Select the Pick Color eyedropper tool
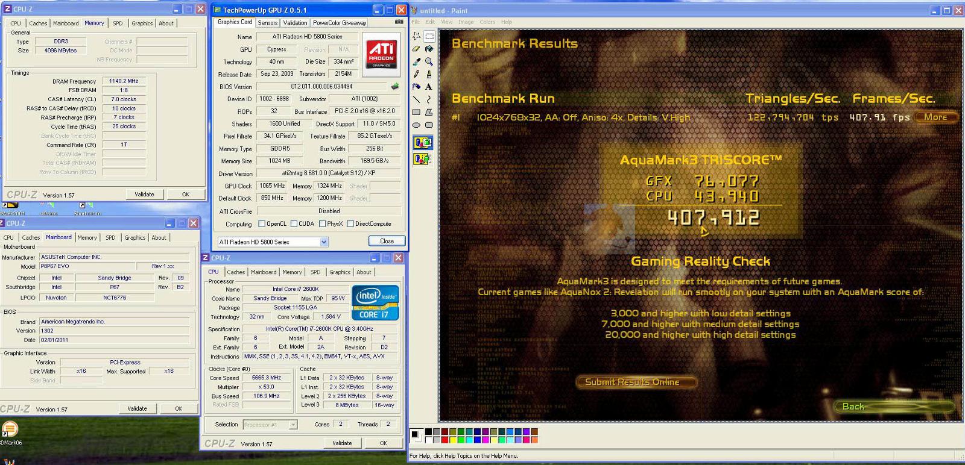 point(416,61)
